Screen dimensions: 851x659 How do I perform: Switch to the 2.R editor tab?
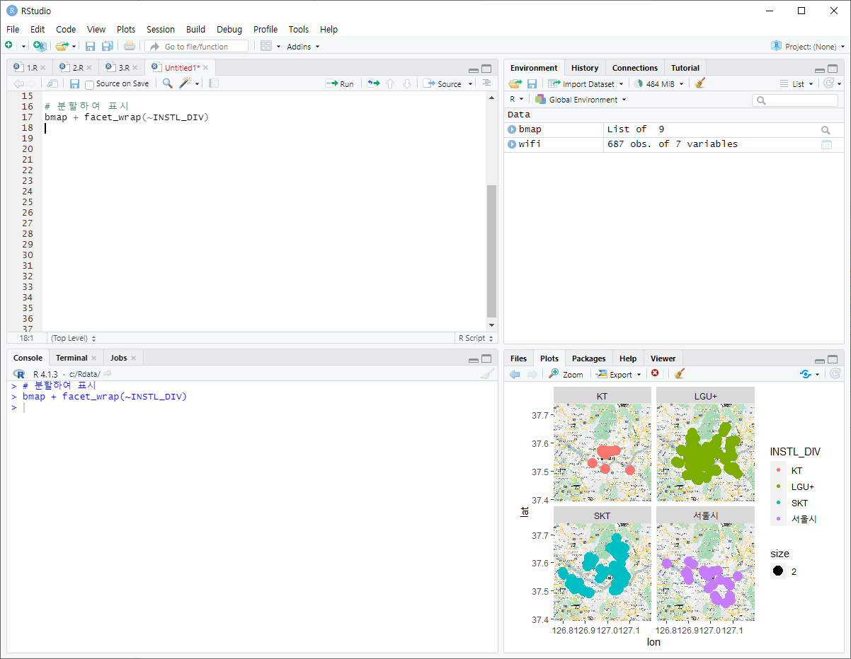(77, 68)
